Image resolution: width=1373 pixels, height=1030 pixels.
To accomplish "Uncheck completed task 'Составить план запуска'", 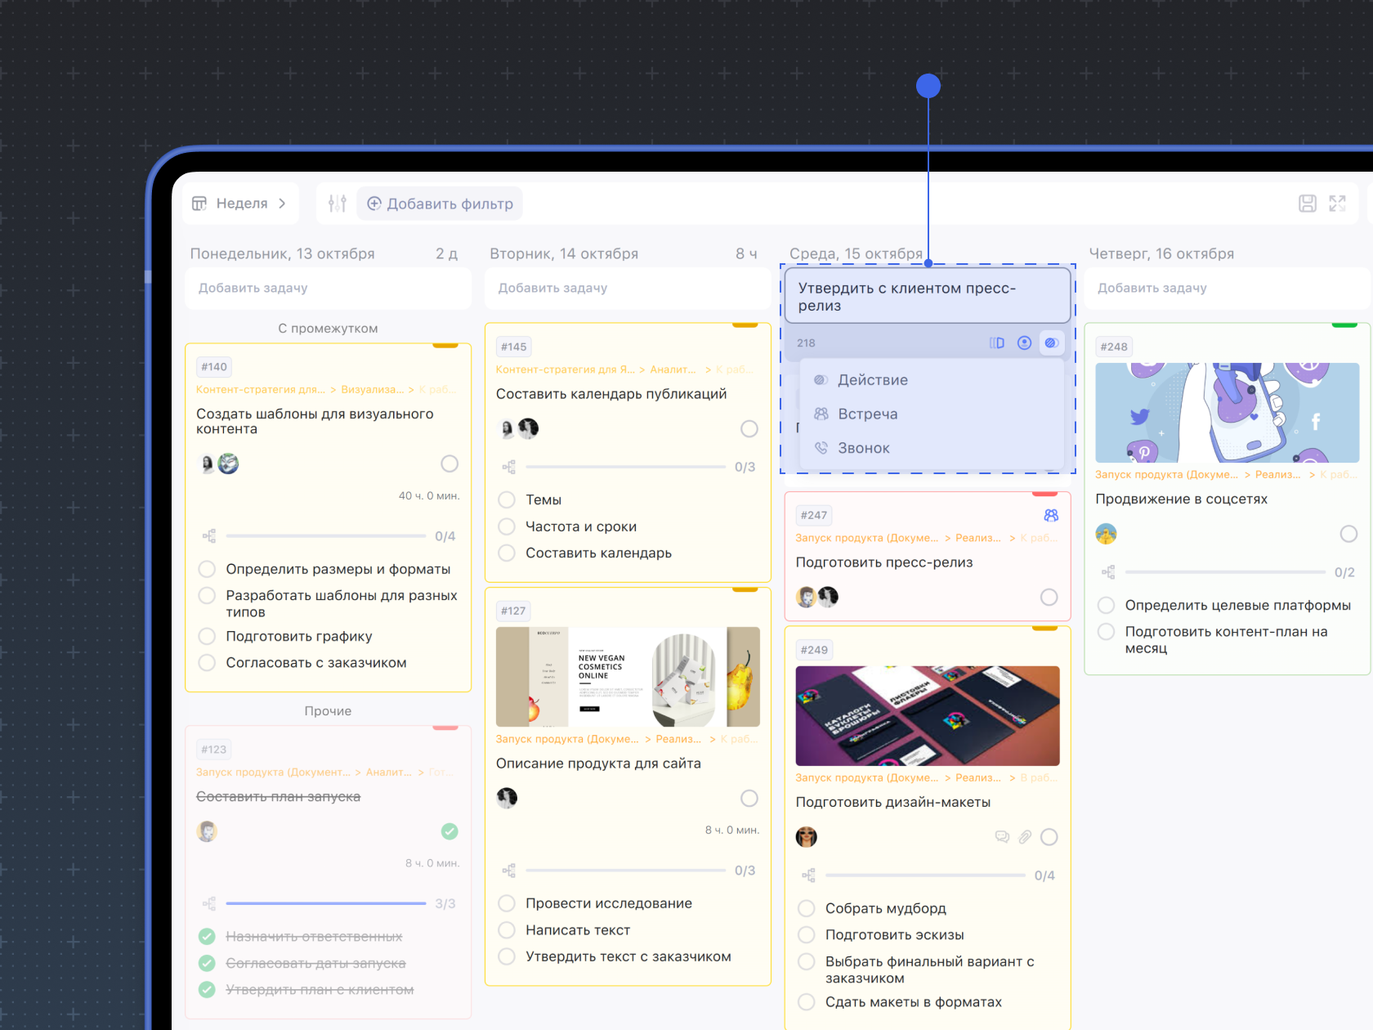I will tap(449, 831).
